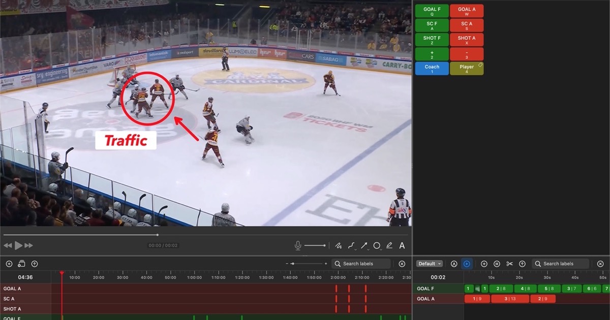The image size is (610, 320).
Task: Select the blue Coach label button
Action: [x=432, y=69]
